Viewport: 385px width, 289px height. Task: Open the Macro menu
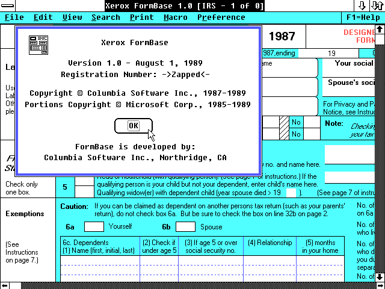[x=176, y=17]
